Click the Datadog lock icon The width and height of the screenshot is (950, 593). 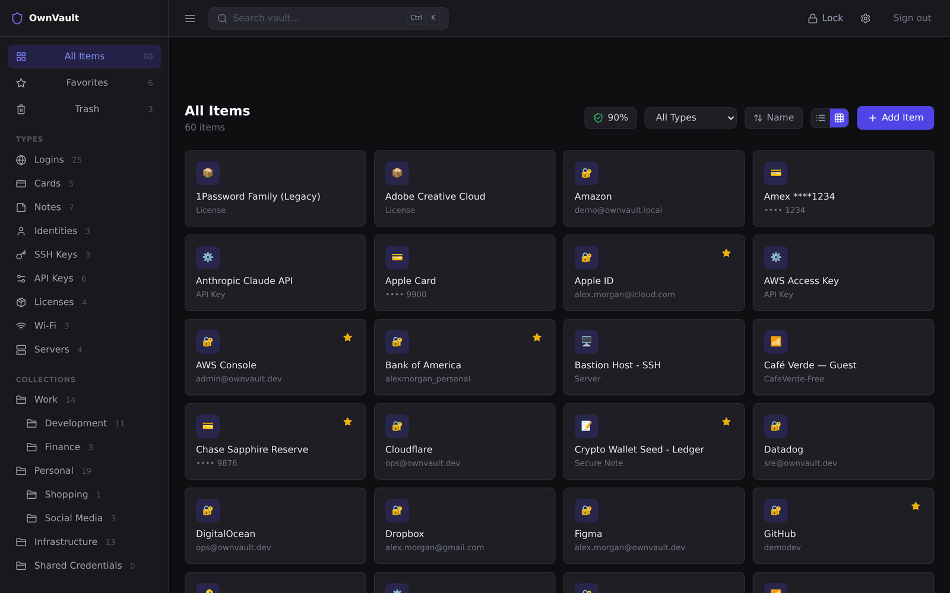tap(776, 426)
